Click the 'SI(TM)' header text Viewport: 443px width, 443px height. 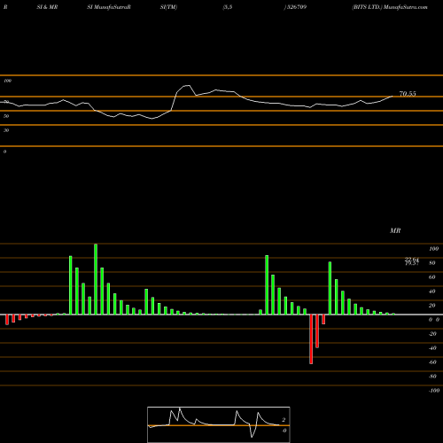click(168, 7)
